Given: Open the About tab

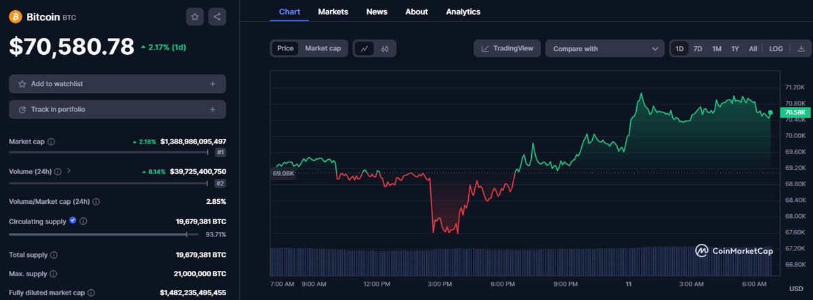Looking at the screenshot, I should 417,12.
